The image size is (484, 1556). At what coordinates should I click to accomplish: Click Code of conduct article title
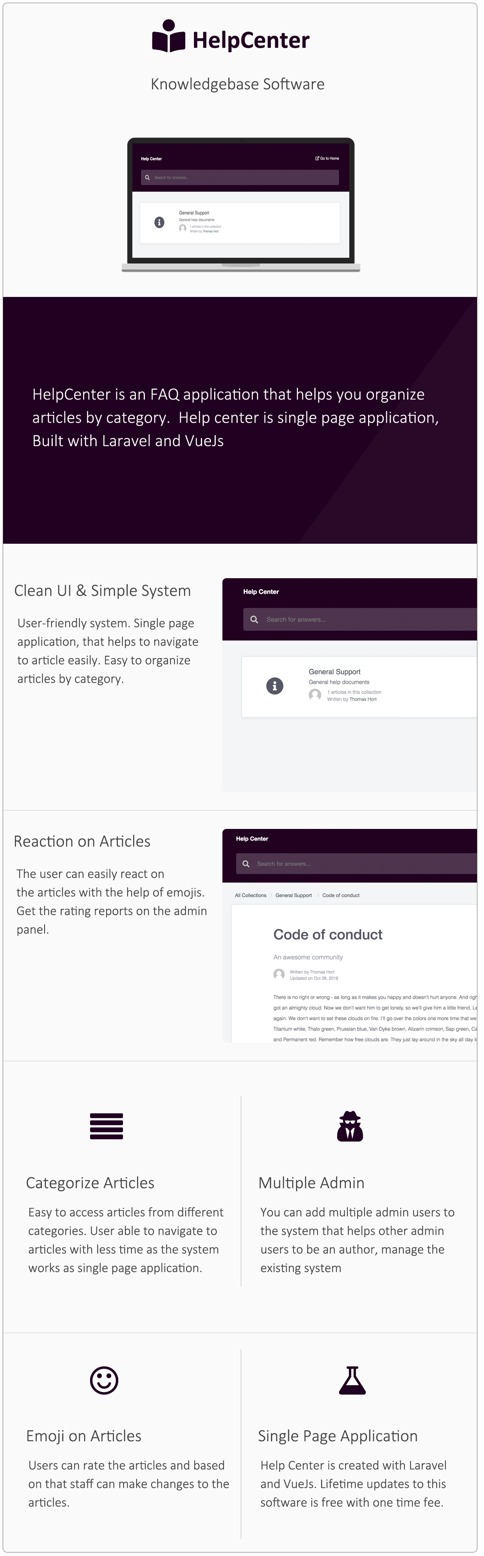(328, 934)
